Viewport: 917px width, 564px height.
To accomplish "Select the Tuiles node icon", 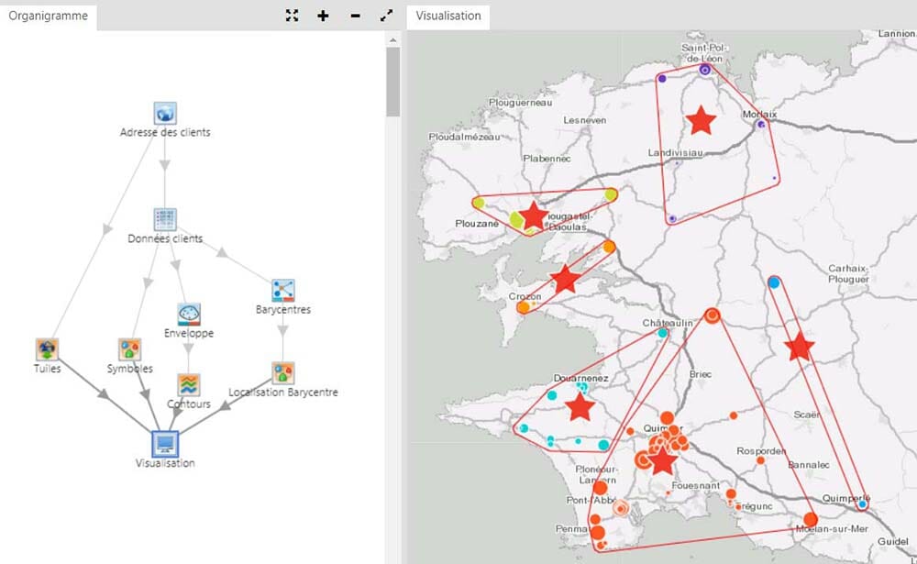I will pyautogui.click(x=47, y=349).
